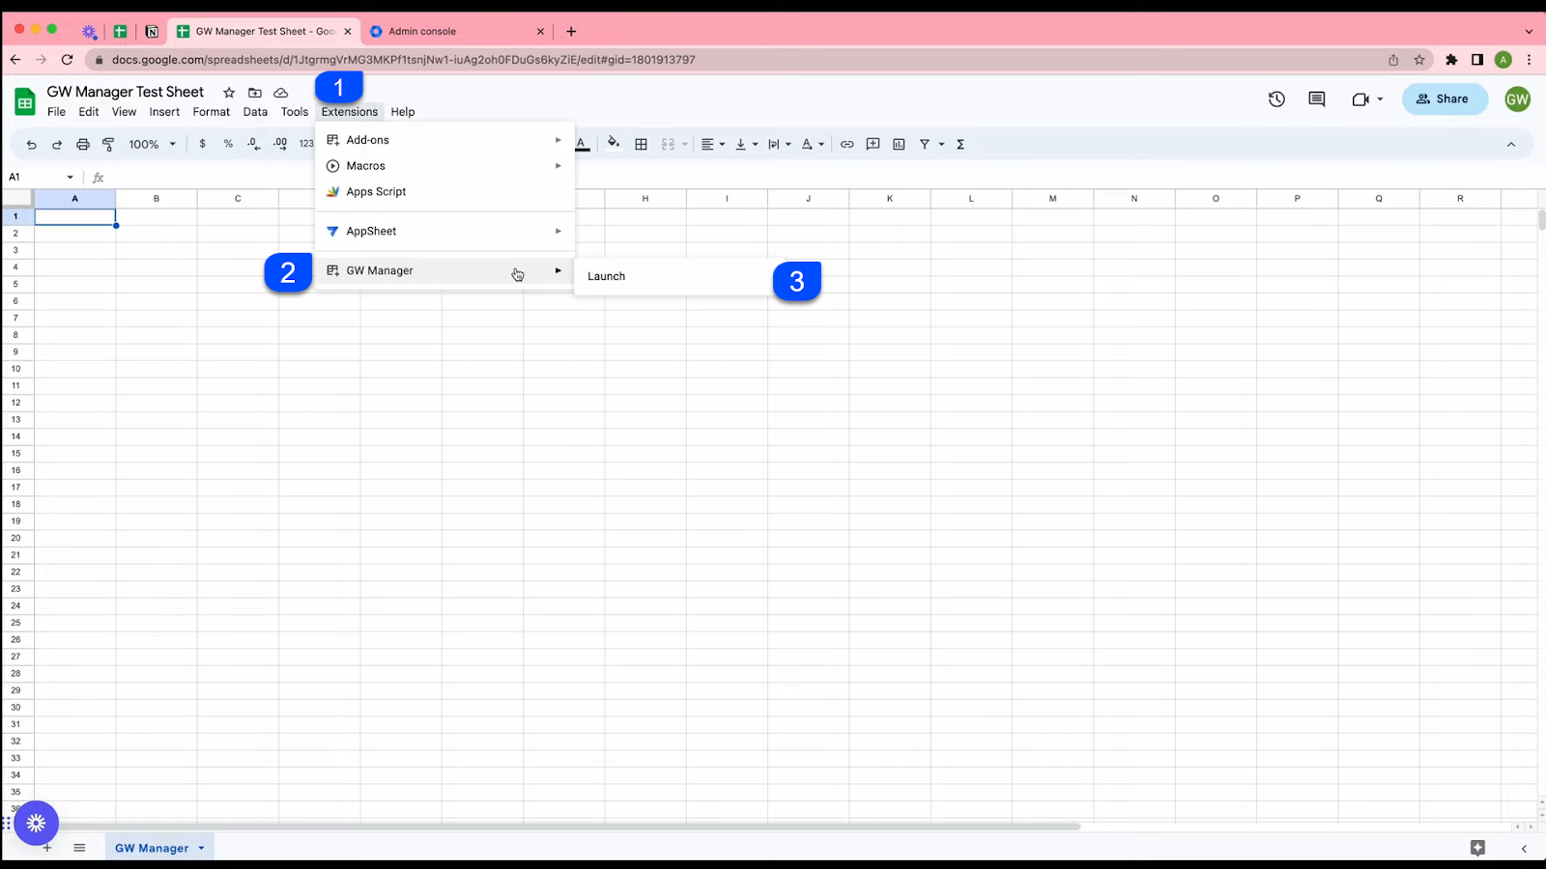Open the filter views dropdown arrow
Screen dimensions: 1546x869
tap(941, 144)
